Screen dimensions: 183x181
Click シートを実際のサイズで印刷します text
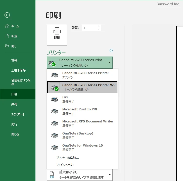coord(81,177)
